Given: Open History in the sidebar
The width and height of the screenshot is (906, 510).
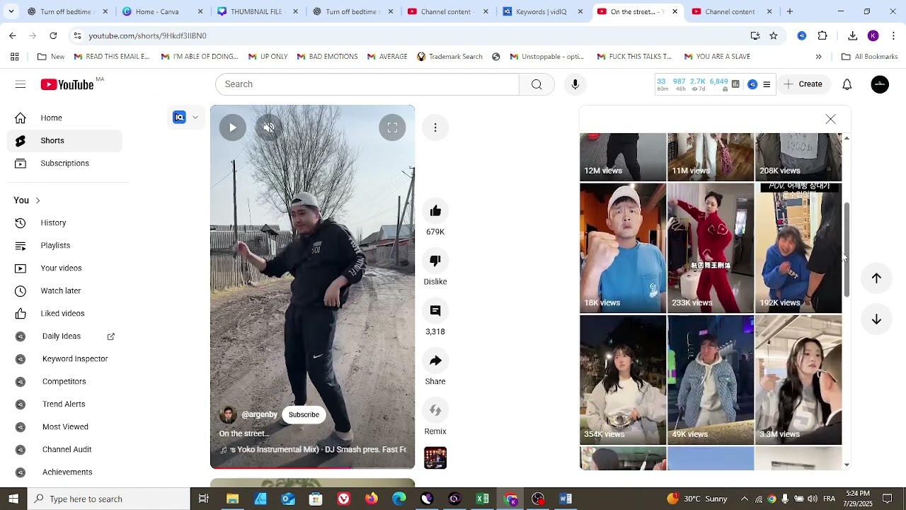Looking at the screenshot, I should [64, 223].
